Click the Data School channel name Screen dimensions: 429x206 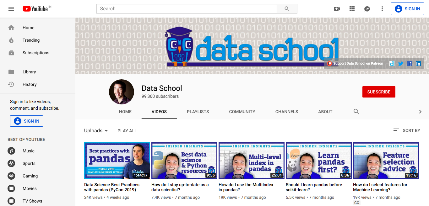162,88
